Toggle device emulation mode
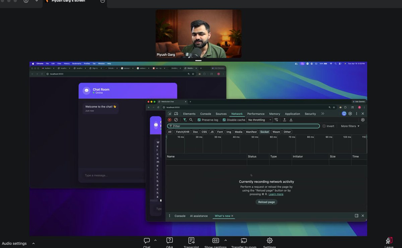The width and height of the screenshot is (402, 248). (x=176, y=114)
